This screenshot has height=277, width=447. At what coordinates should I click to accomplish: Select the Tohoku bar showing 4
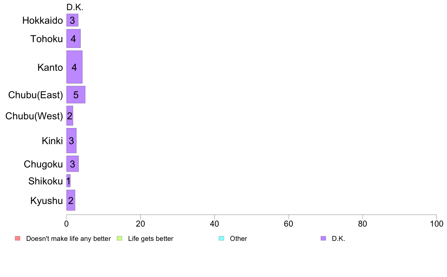coord(73,38)
